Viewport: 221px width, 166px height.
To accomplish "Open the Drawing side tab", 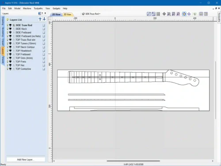I will (x=3, y=21).
